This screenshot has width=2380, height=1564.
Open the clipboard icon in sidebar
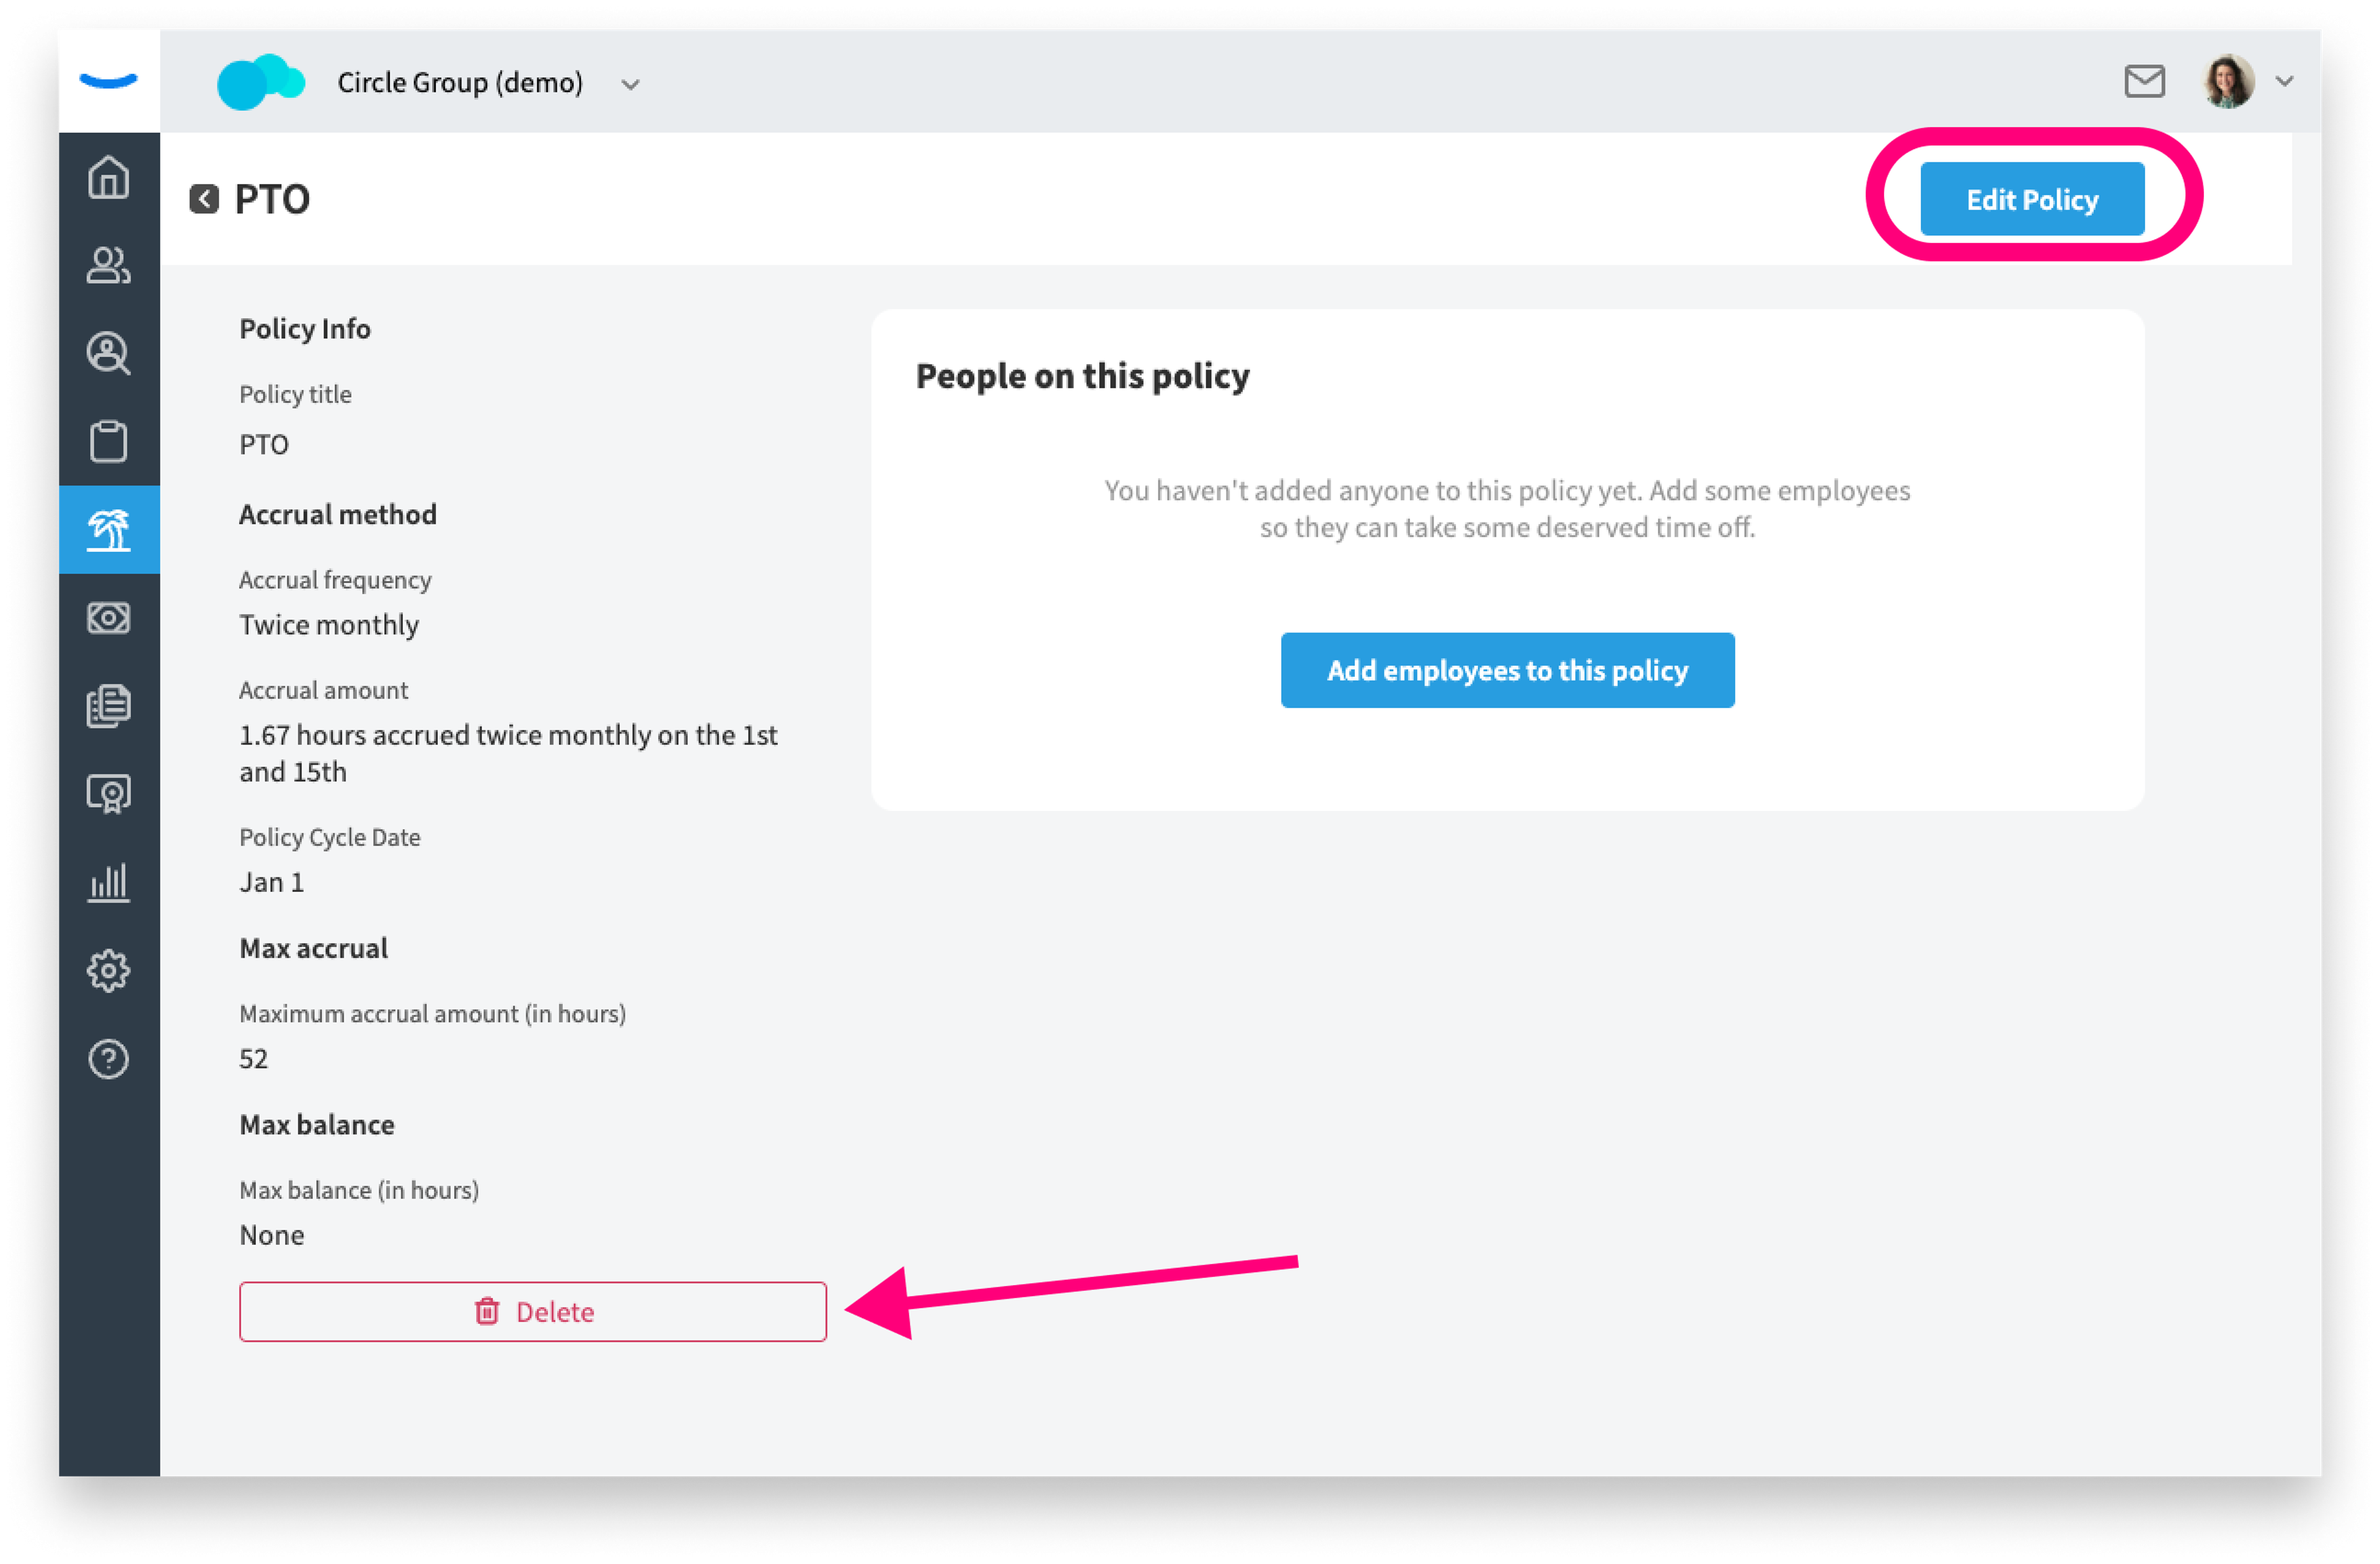[x=108, y=441]
